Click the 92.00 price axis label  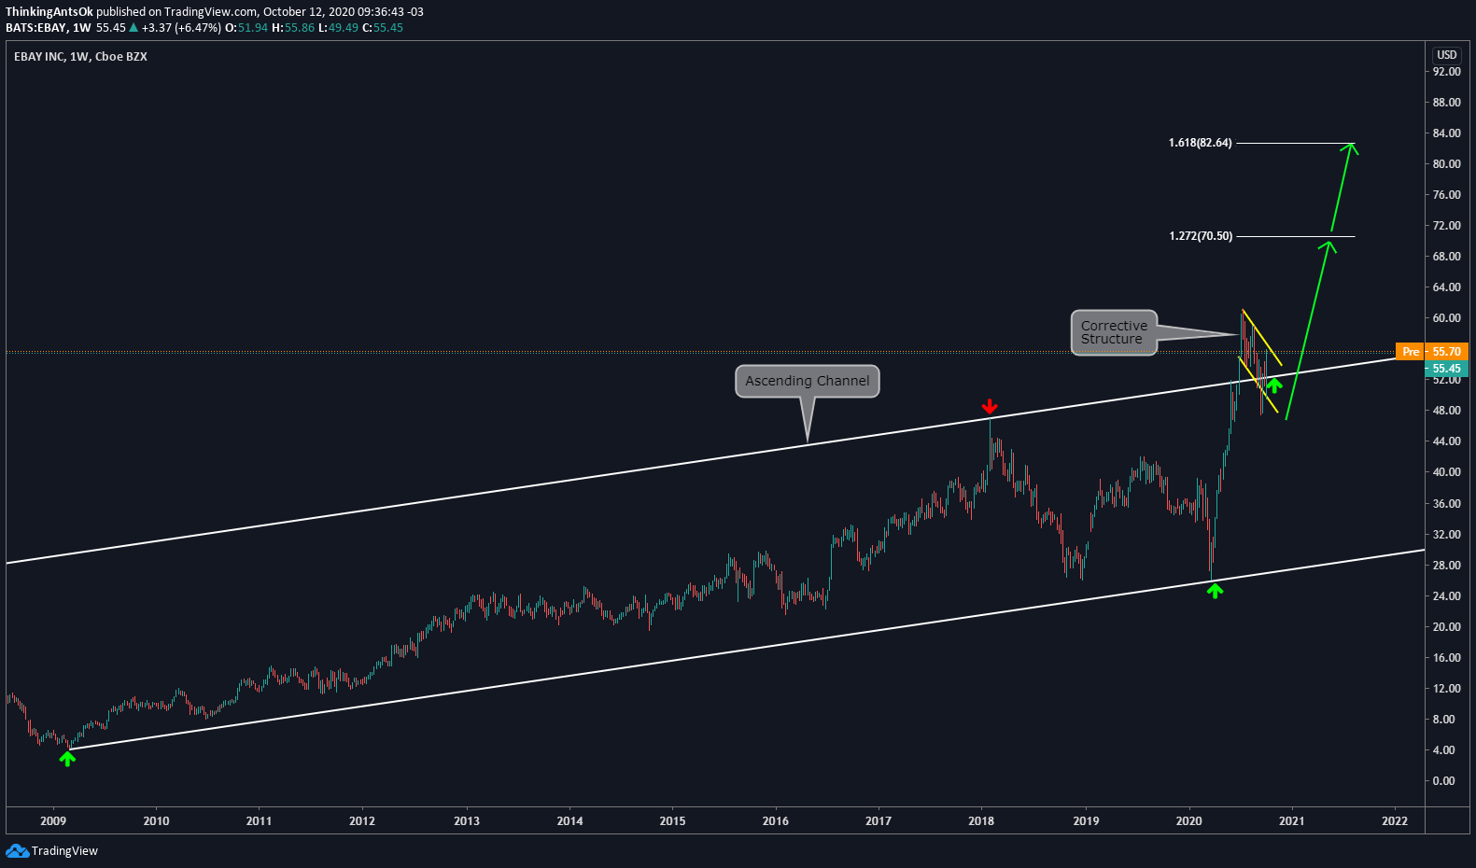pyautogui.click(x=1446, y=72)
